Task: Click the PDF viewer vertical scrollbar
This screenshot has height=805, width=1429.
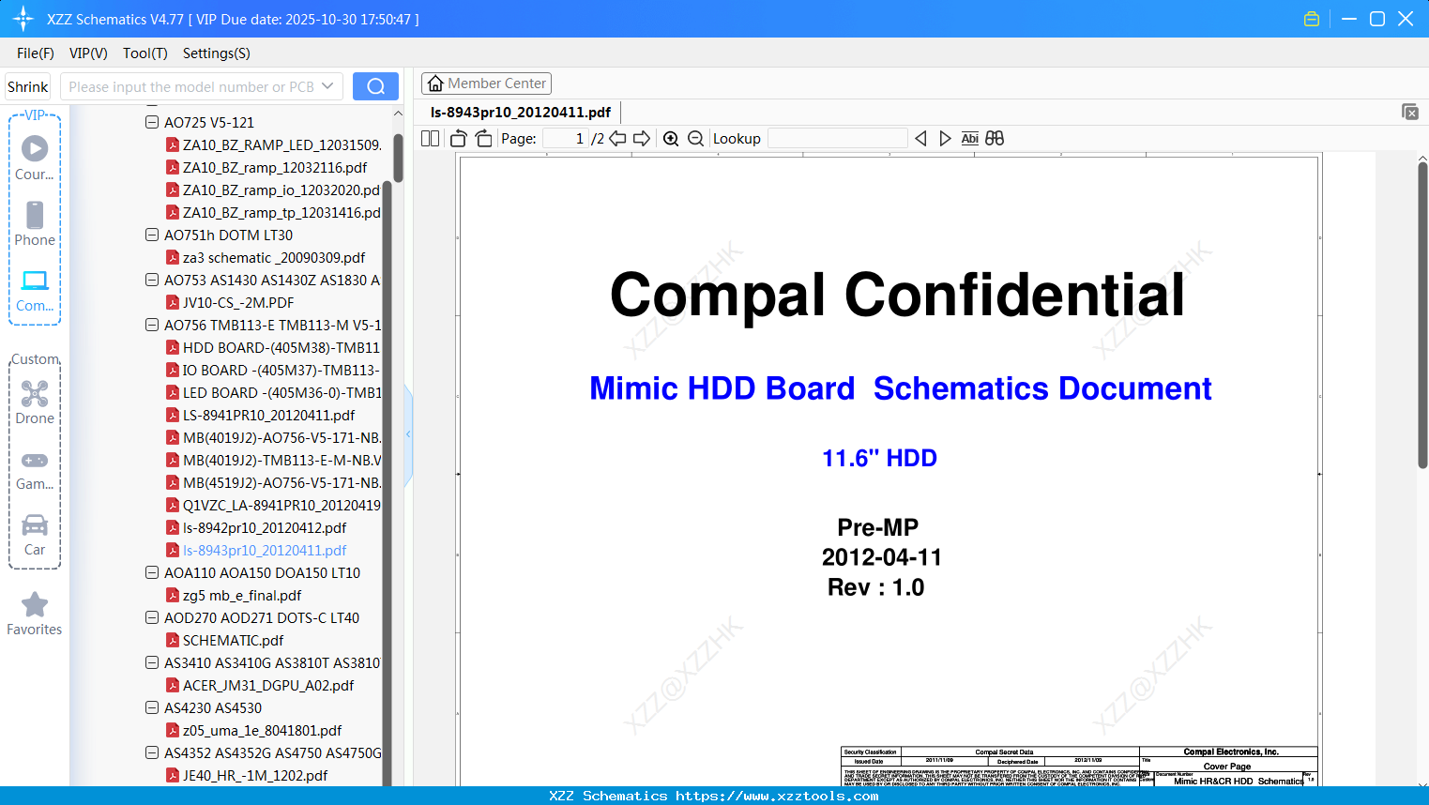Action: tap(1422, 314)
